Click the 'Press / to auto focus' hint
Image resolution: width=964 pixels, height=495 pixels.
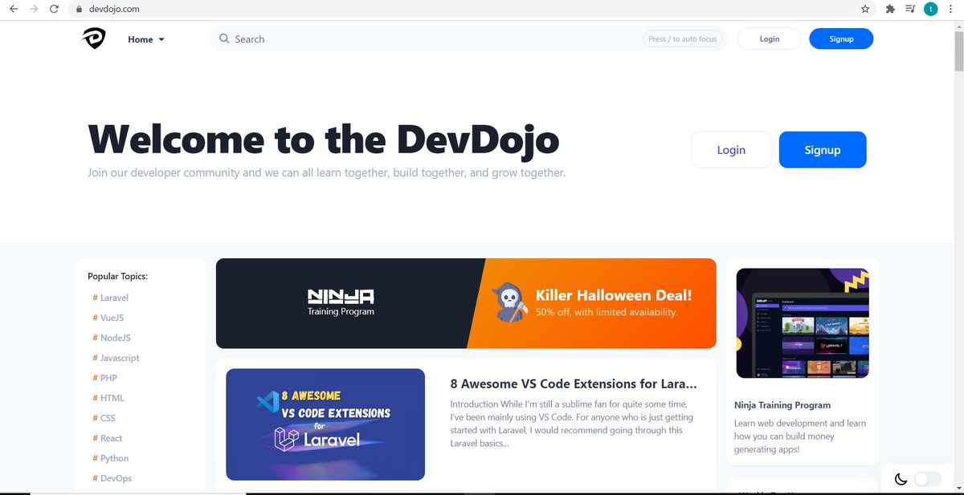point(683,39)
